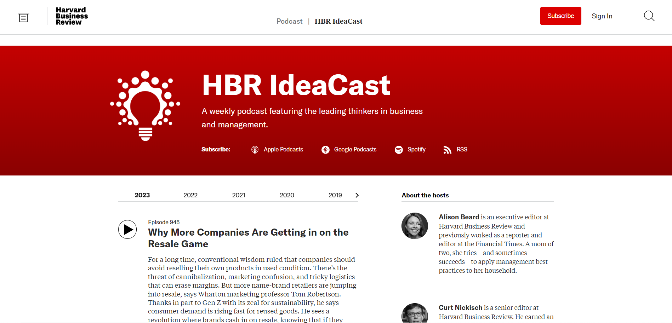Screen dimensions: 672x323
Task: Show more years with right chevron
Action: (x=357, y=195)
